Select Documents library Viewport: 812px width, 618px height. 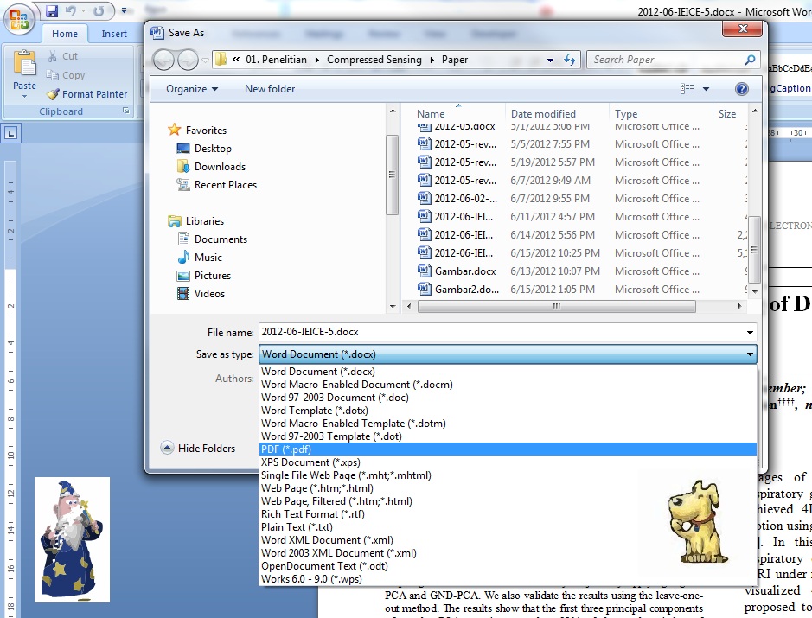tap(212, 239)
